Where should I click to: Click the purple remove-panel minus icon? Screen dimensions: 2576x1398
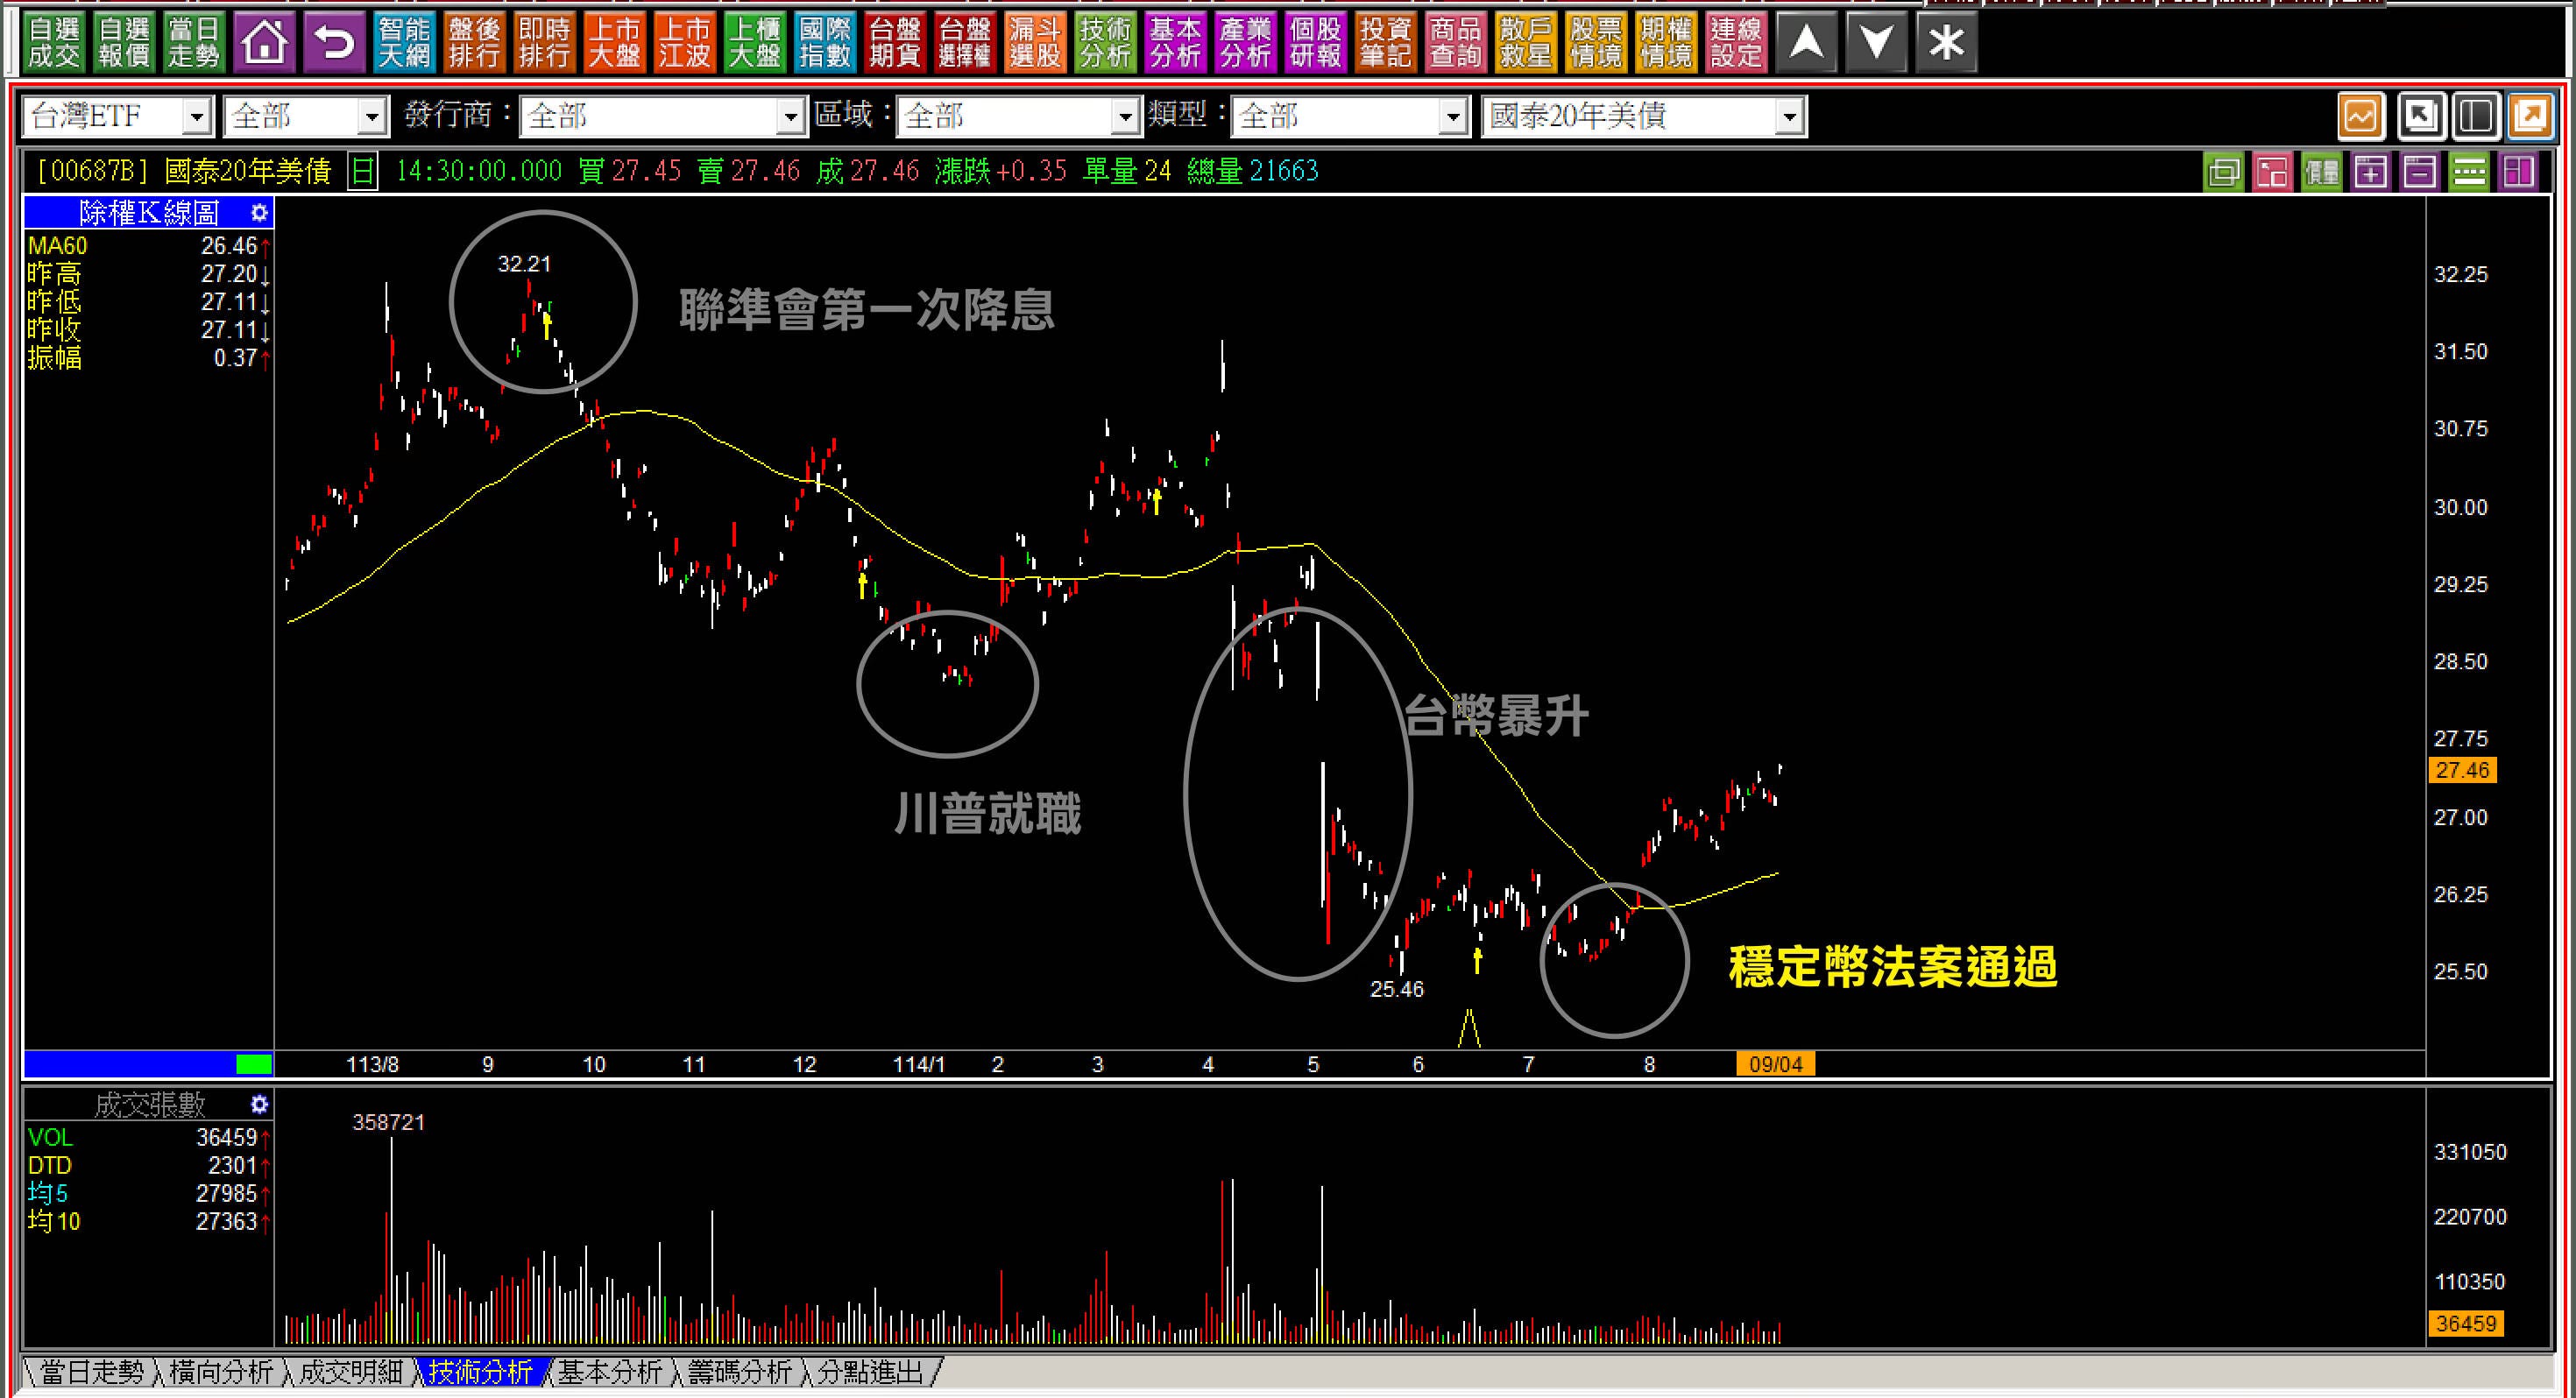[2419, 172]
